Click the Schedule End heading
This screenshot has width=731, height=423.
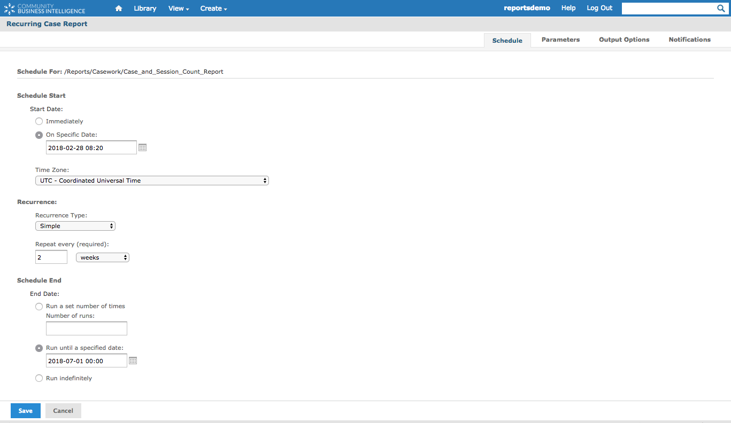click(x=39, y=280)
